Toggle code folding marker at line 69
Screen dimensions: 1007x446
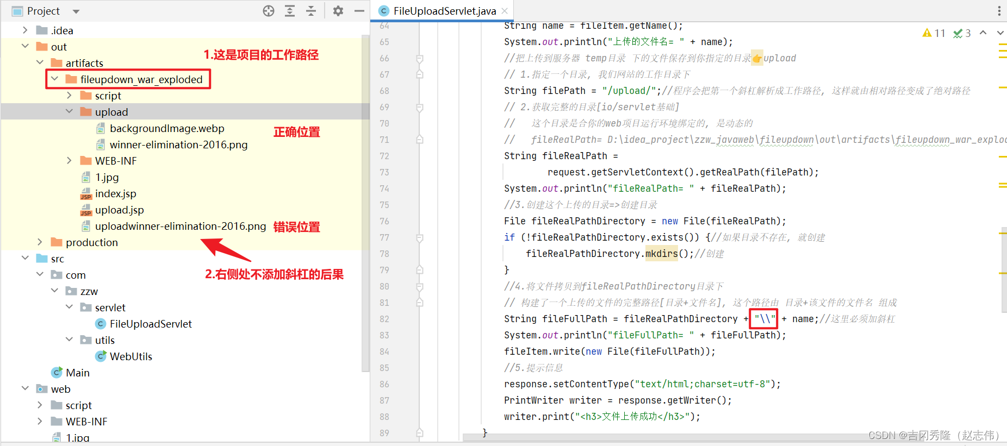[420, 107]
